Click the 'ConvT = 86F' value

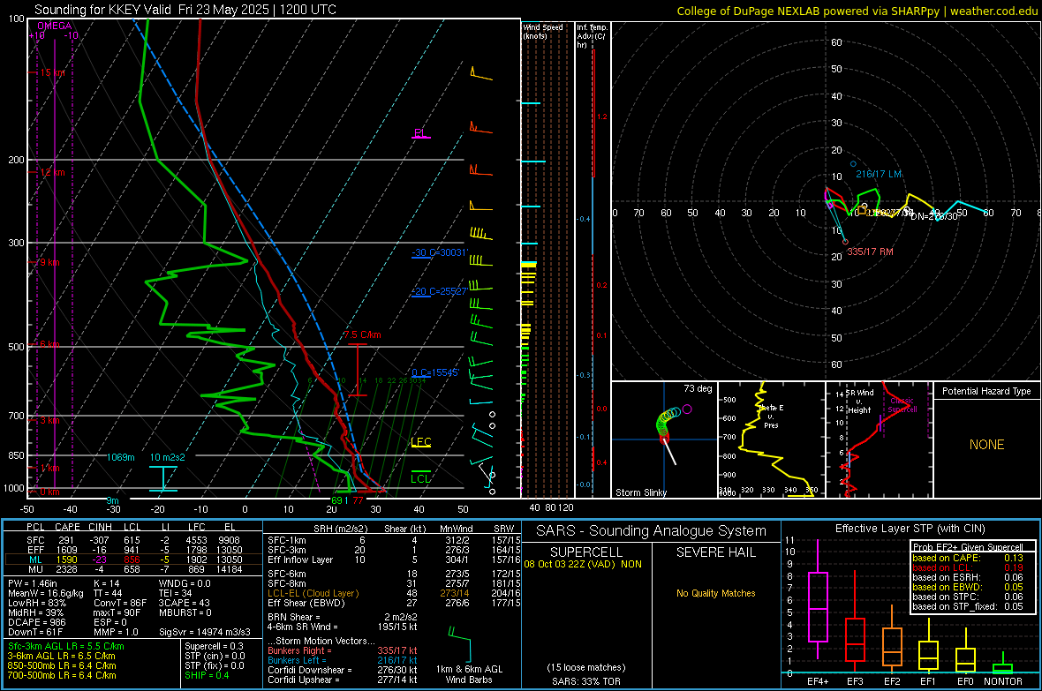[x=120, y=603]
